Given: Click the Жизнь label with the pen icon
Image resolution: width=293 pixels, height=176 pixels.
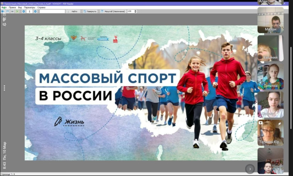Looking at the screenshot, I should click(69, 122).
